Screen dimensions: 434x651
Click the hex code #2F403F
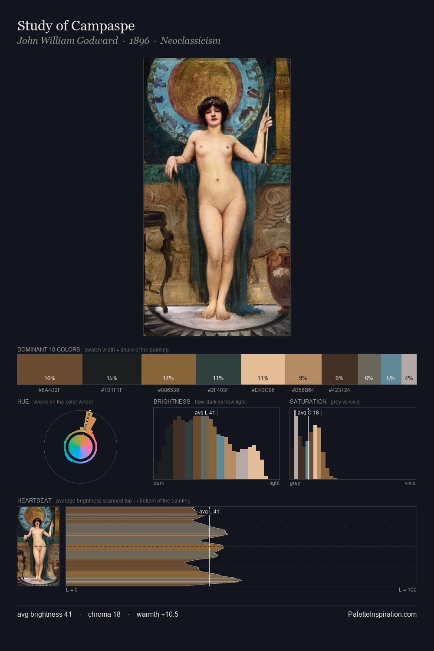[218, 390]
